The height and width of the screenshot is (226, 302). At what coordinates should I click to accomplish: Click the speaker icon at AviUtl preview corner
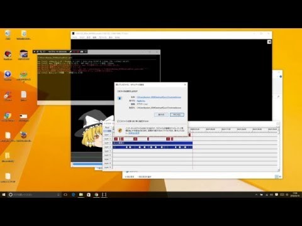(269, 42)
